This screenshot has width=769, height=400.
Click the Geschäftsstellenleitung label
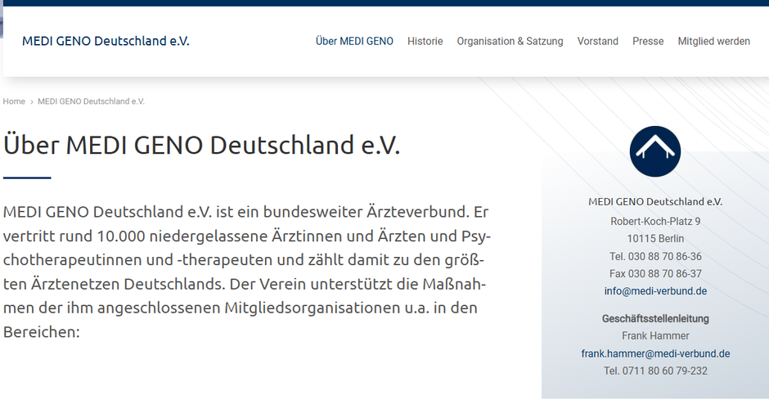655,319
